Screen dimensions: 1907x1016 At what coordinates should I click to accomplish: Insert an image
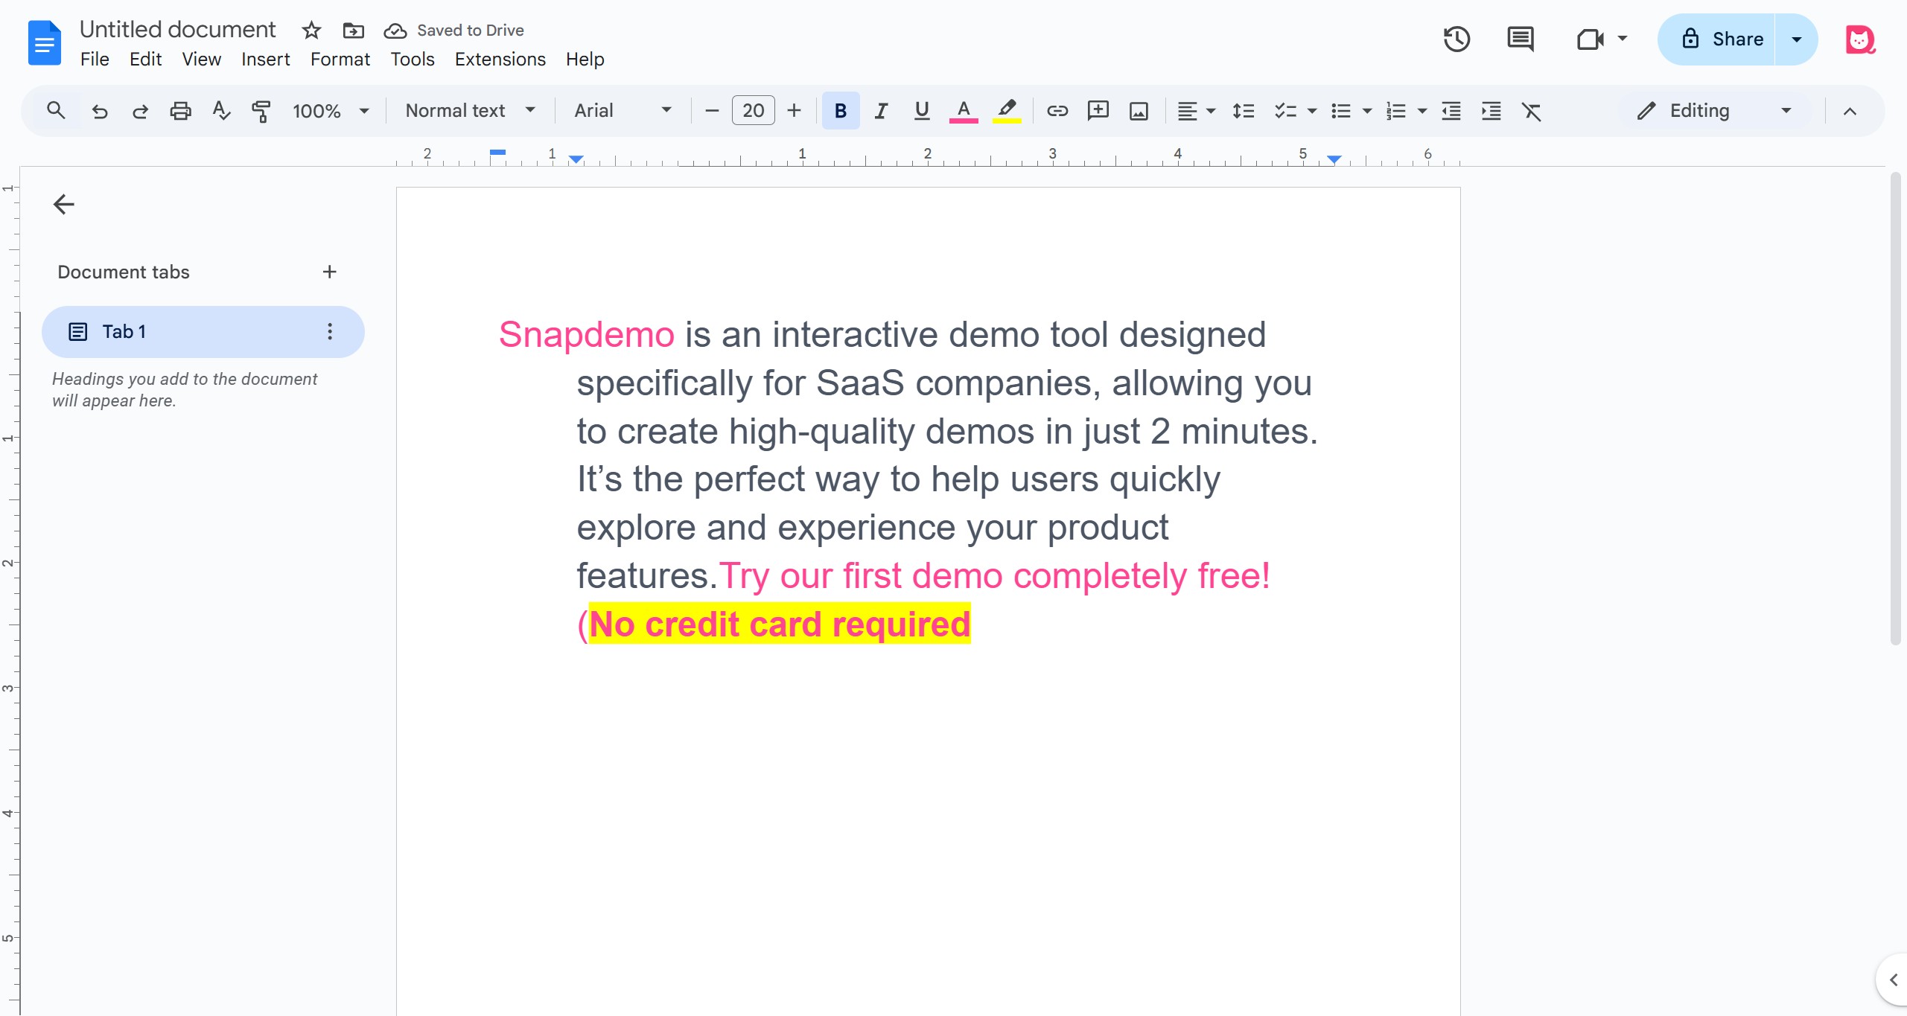pyautogui.click(x=1139, y=111)
